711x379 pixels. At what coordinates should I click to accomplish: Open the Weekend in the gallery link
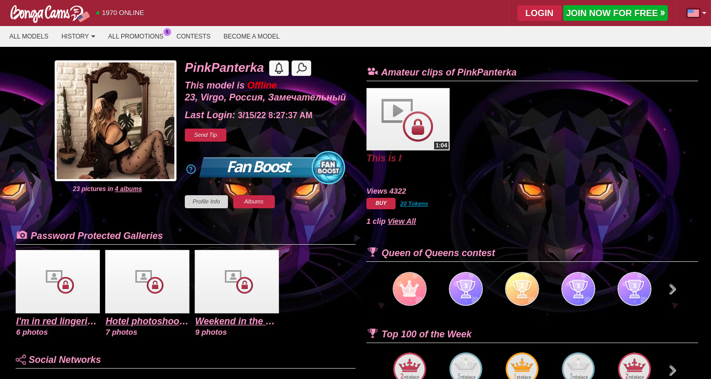(x=235, y=321)
